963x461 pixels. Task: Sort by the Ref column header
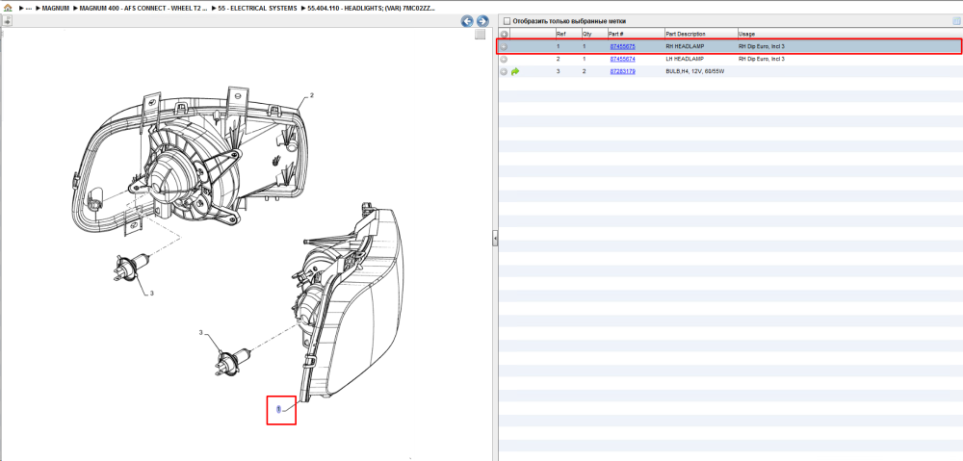click(x=560, y=35)
